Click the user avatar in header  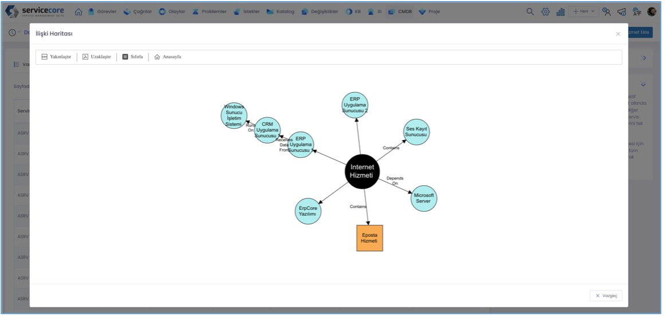point(652,11)
